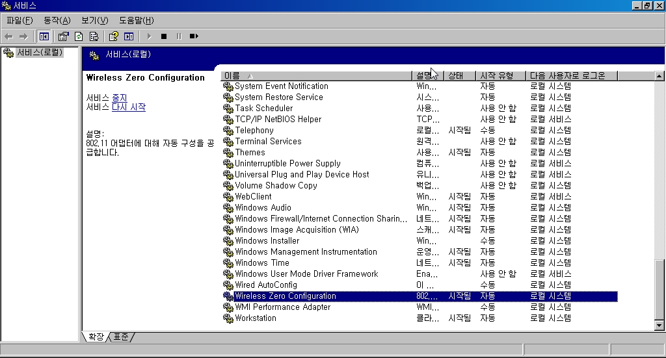The width and height of the screenshot is (666, 358).
Task: Click the Windows Audio gear icon
Action: [228, 207]
